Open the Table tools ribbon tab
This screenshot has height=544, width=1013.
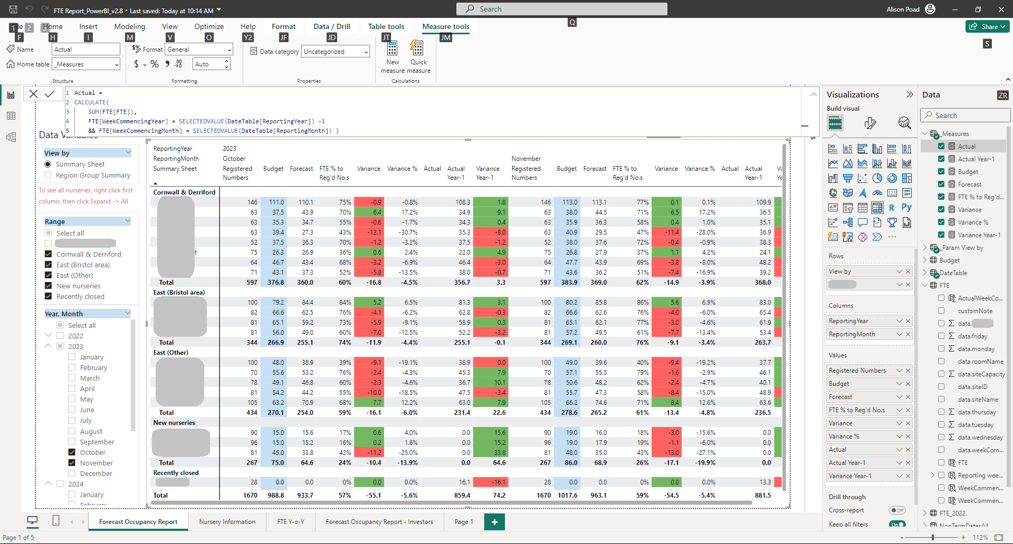click(386, 26)
